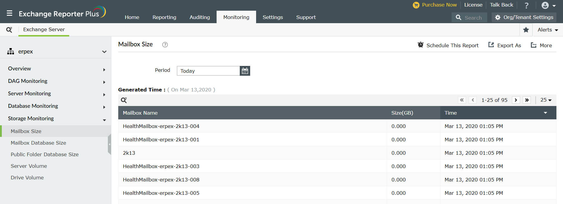Sort by Mailbox Name column header
This screenshot has width=563, height=204.
tap(140, 113)
